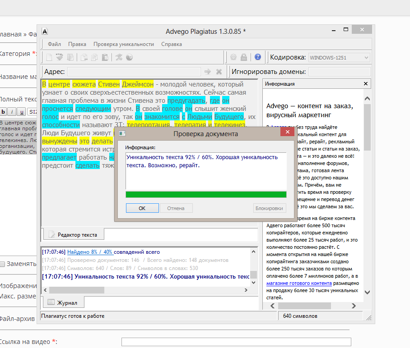Switch to the Журнал tab
This screenshot has height=348, width=410.
63,302
